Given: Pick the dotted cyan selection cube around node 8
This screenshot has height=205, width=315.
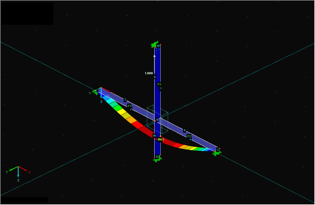Looking at the screenshot, I should [157, 120].
